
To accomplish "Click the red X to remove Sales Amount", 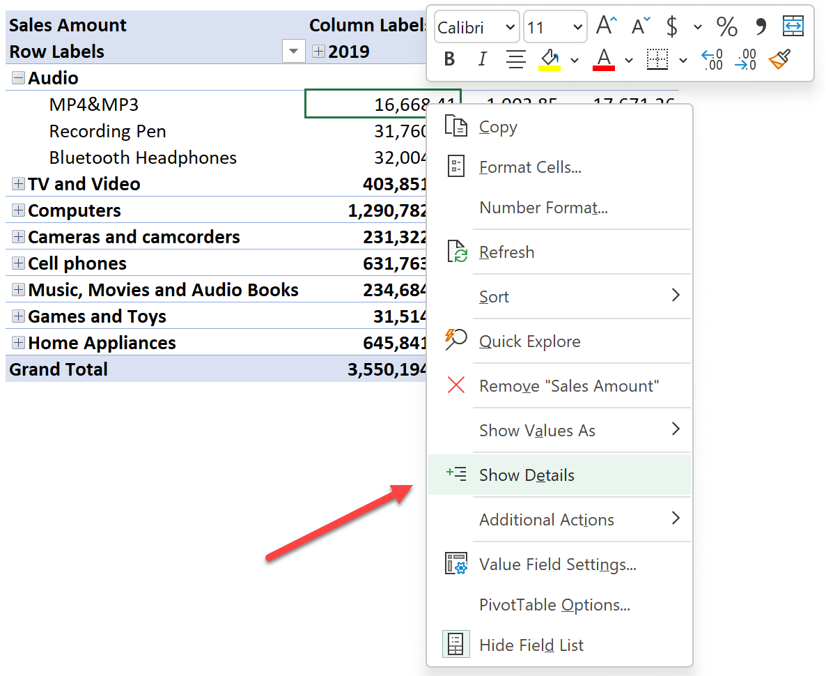I will [456, 385].
